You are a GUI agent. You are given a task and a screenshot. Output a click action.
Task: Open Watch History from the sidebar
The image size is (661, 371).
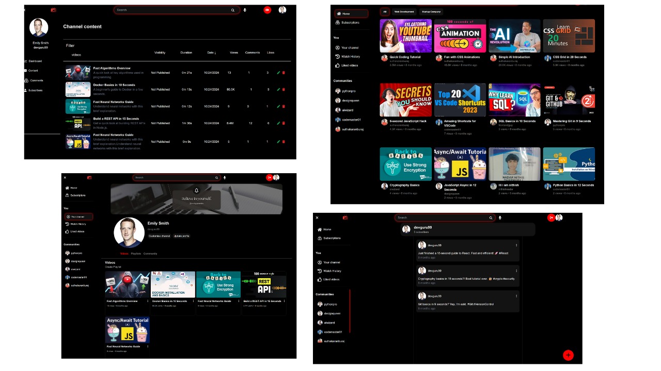point(350,56)
